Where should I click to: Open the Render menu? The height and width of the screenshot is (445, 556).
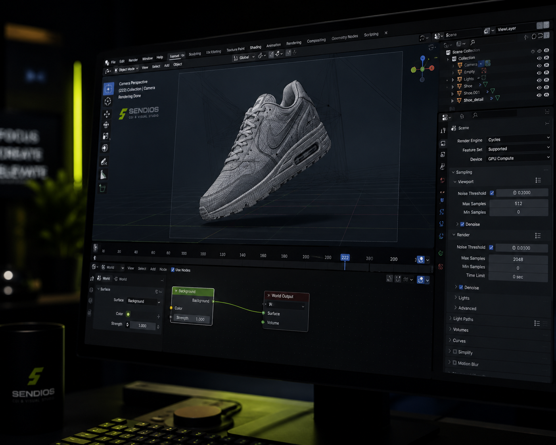point(133,60)
